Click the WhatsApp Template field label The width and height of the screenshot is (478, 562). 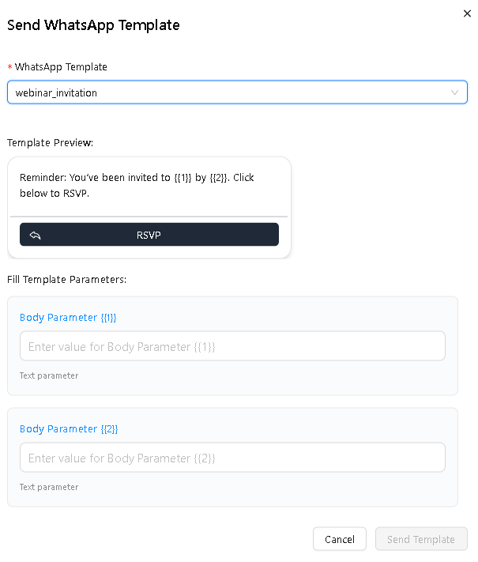tap(61, 67)
